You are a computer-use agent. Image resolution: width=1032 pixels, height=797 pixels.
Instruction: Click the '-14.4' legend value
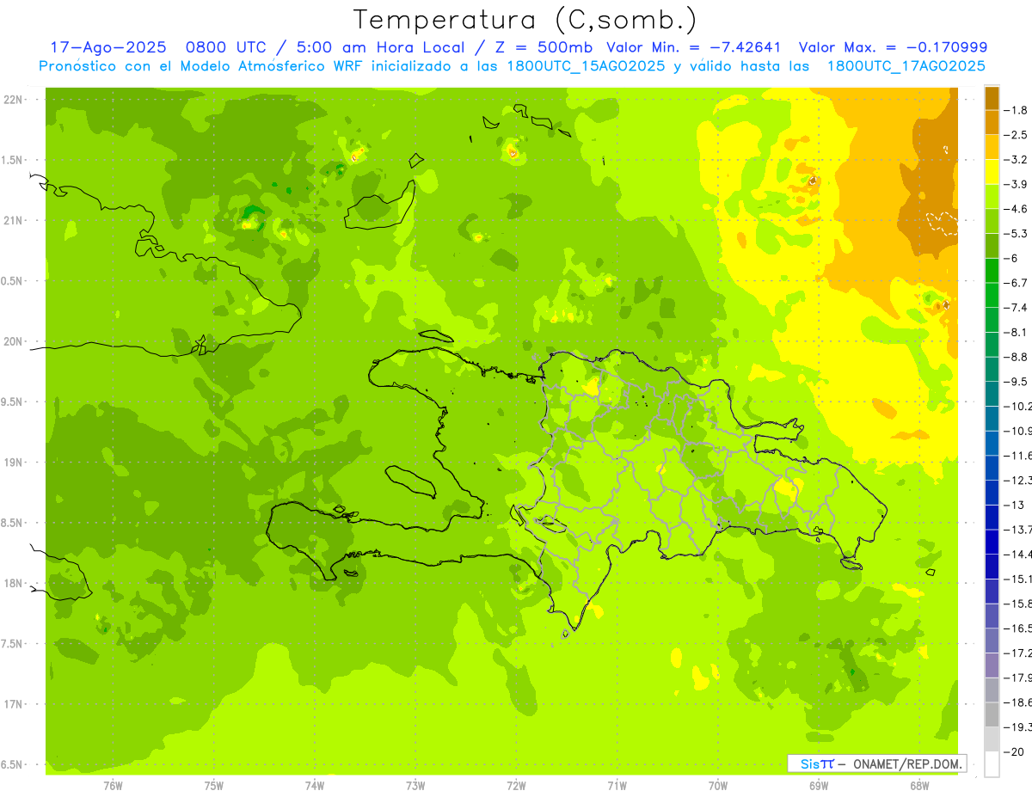click(x=1018, y=554)
